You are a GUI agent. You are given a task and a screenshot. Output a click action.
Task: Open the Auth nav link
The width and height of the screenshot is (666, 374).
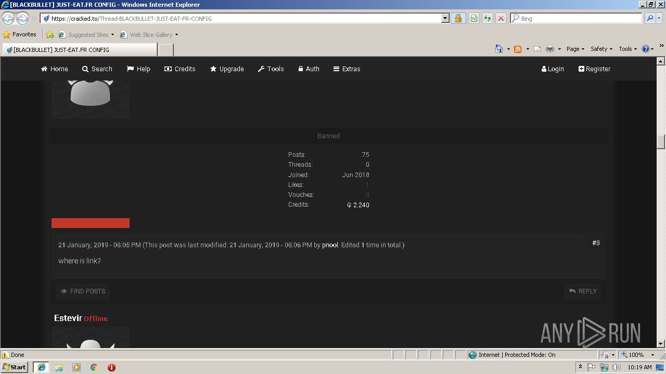(x=309, y=69)
